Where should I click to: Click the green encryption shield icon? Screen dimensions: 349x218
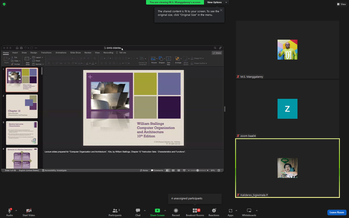coord(4,4)
